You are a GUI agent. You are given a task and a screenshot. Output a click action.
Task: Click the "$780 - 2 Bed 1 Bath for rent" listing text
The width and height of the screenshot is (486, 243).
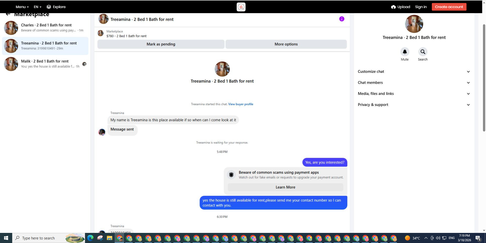click(x=127, y=36)
